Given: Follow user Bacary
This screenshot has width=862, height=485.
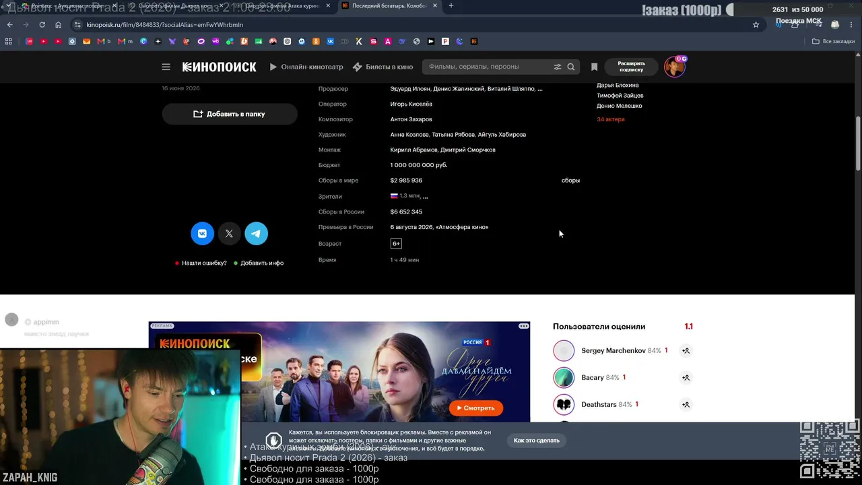Looking at the screenshot, I should point(686,377).
